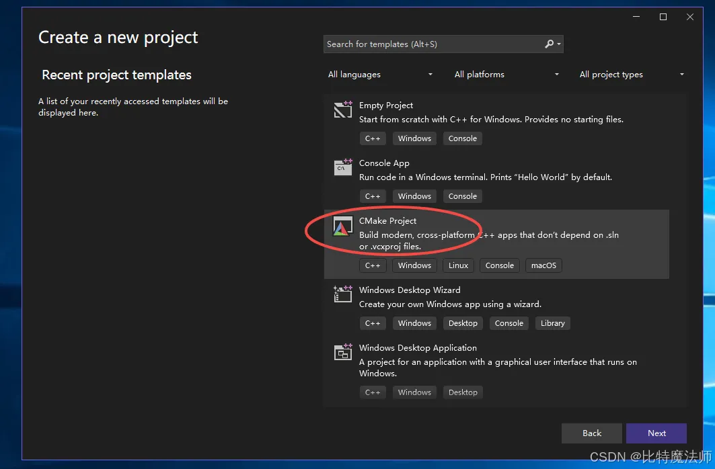This screenshot has height=469, width=715.
Task: Click the C++ tag under Empty Project
Action: (x=373, y=138)
